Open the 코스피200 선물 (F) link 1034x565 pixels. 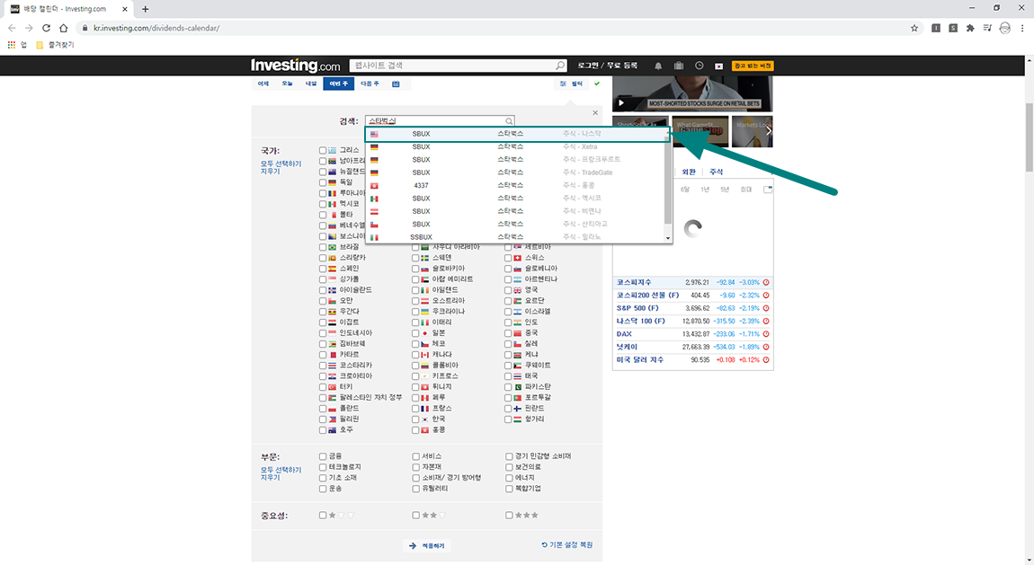pos(647,295)
